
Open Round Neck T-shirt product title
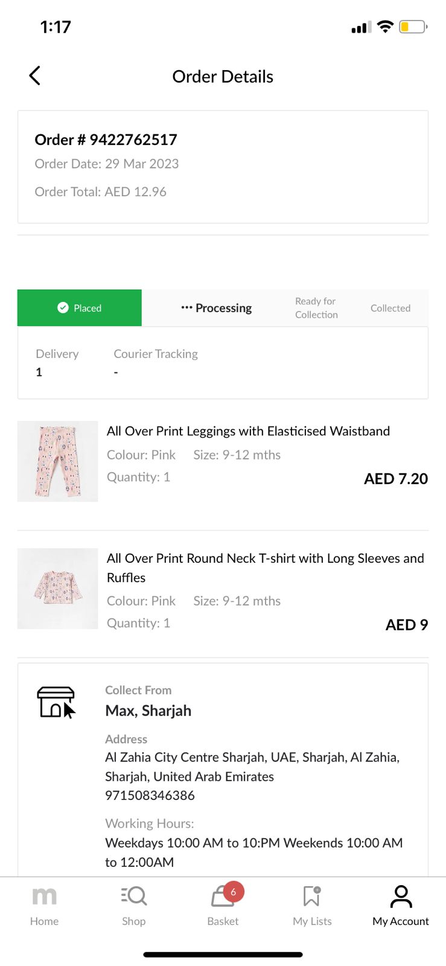tap(265, 568)
